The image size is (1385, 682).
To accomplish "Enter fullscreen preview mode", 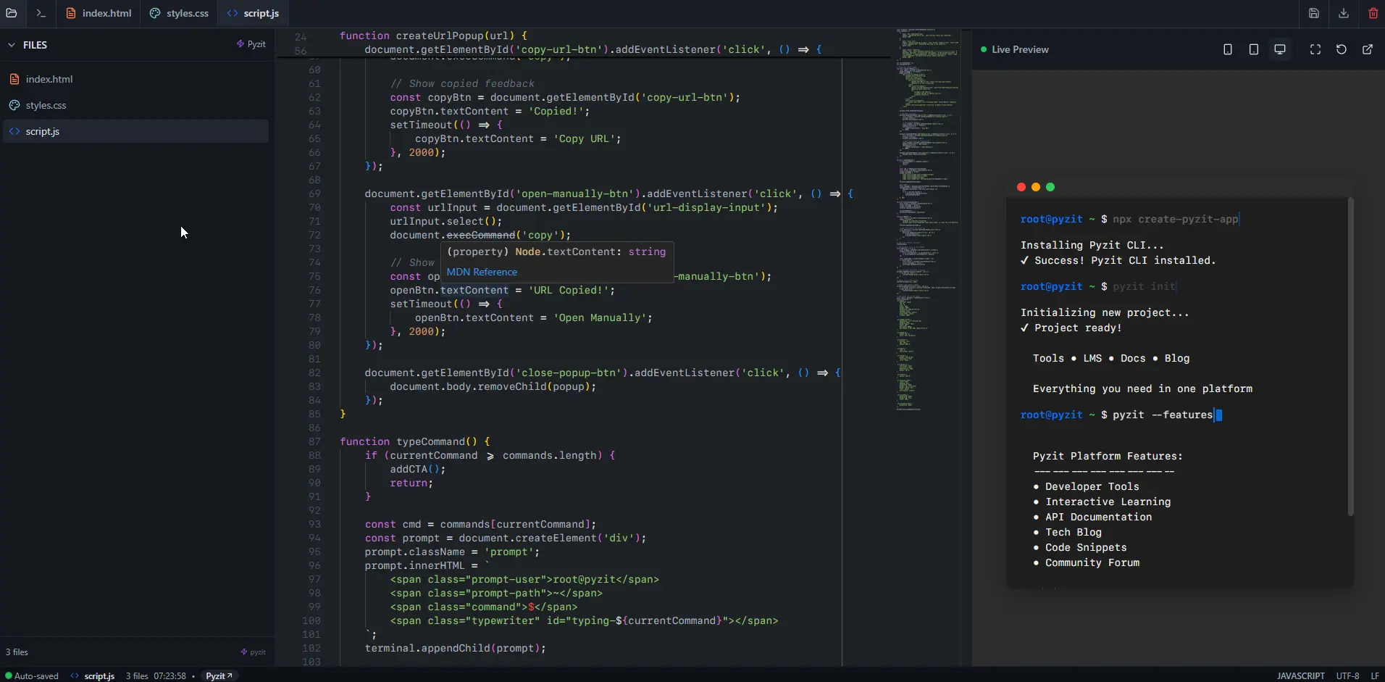I will pos(1315,49).
